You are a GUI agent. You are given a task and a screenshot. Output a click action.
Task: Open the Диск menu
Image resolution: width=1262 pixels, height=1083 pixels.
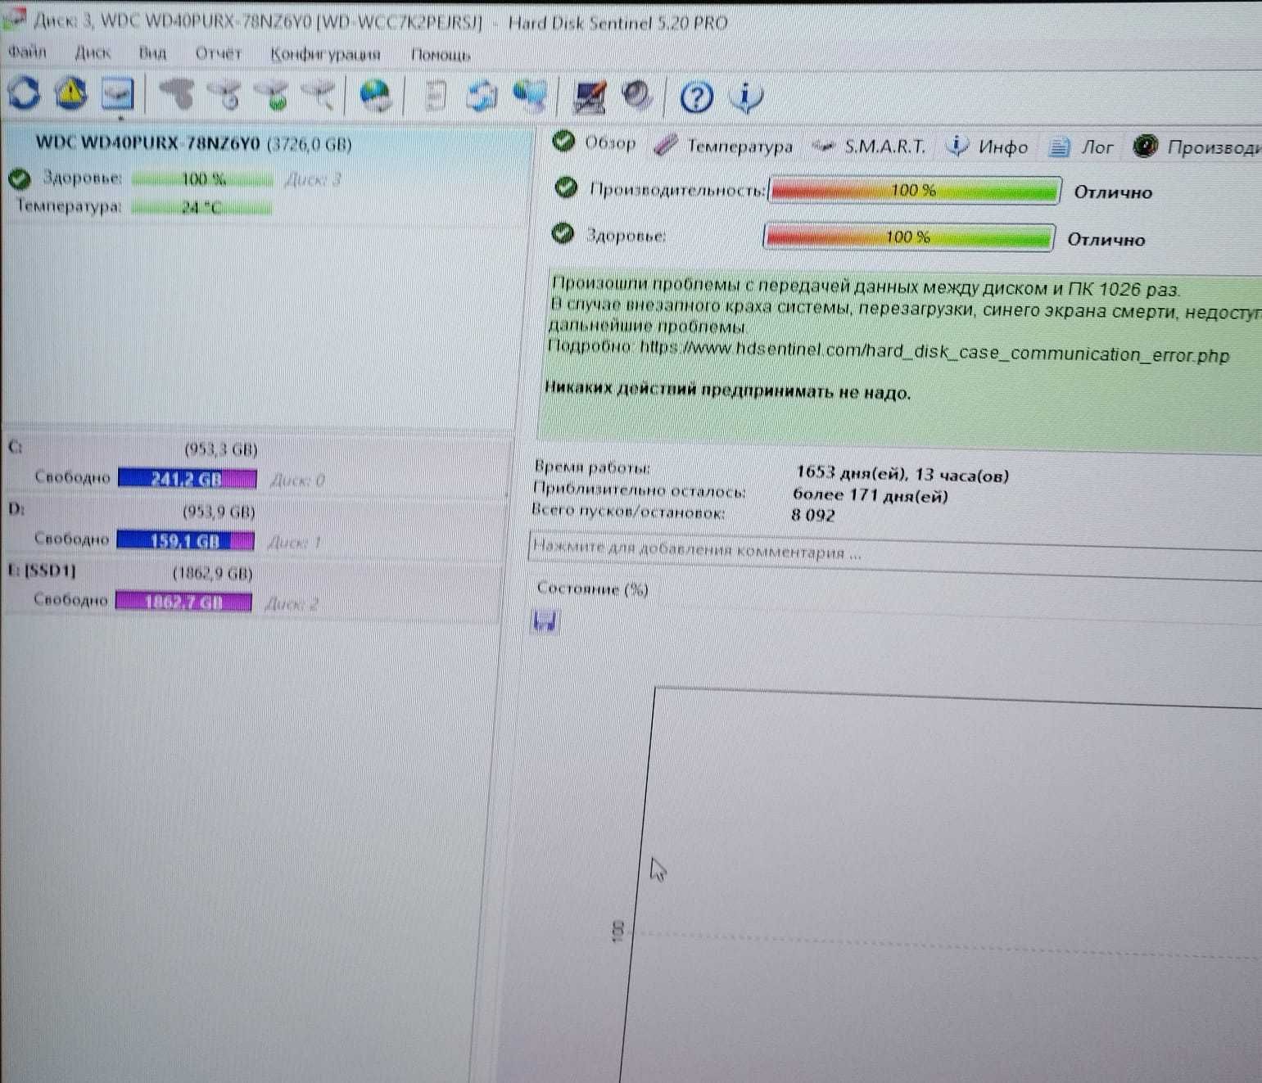tap(93, 52)
